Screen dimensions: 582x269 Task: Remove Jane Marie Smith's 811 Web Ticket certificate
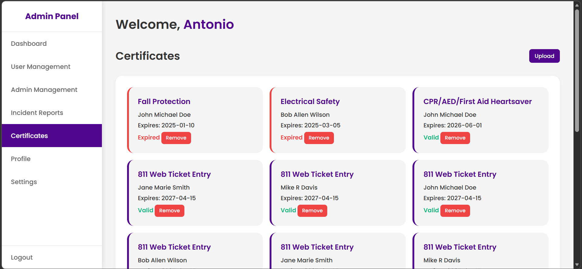pos(169,211)
